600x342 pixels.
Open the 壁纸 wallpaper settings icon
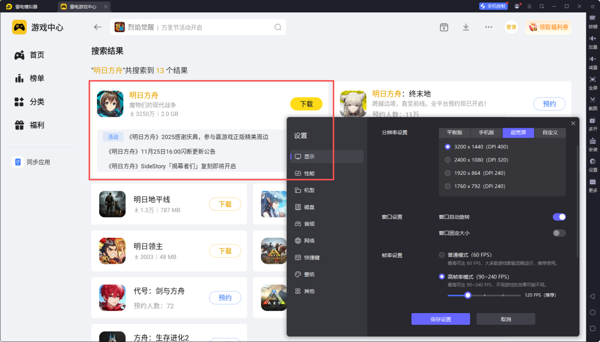tap(310, 274)
